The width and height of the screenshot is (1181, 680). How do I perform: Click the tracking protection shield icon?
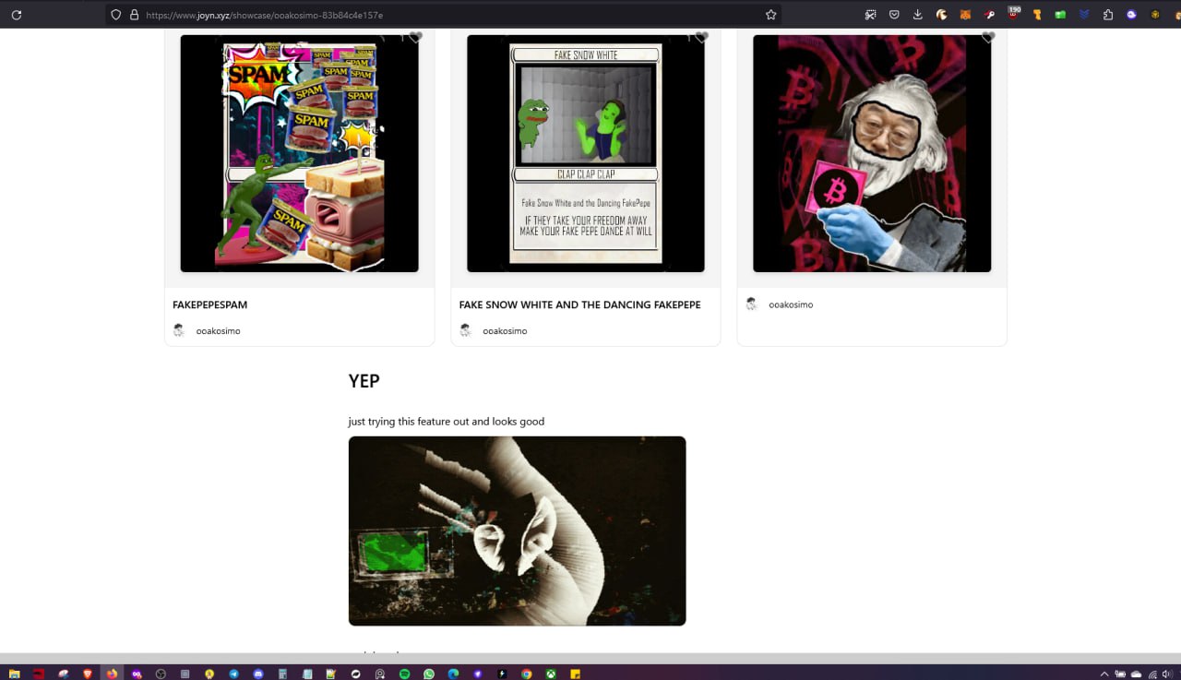115,15
